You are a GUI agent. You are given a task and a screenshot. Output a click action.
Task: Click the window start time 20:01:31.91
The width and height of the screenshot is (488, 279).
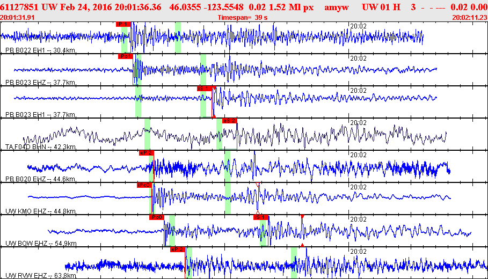click(17, 18)
